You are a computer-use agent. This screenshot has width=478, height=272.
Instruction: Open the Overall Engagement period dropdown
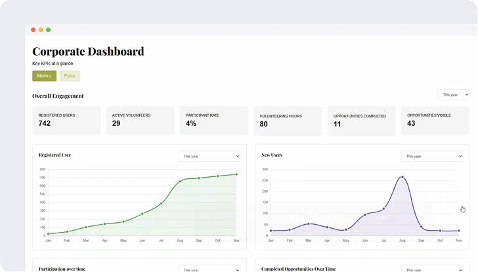(x=453, y=95)
